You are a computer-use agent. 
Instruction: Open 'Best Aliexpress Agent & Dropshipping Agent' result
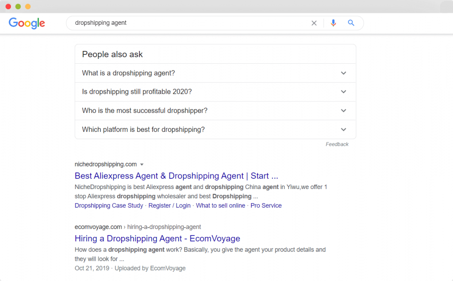[x=176, y=176]
